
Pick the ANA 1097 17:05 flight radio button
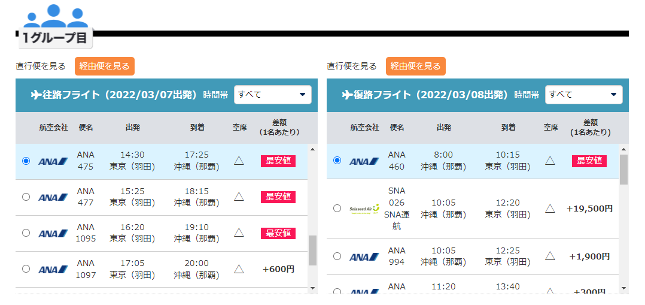[x=26, y=268]
